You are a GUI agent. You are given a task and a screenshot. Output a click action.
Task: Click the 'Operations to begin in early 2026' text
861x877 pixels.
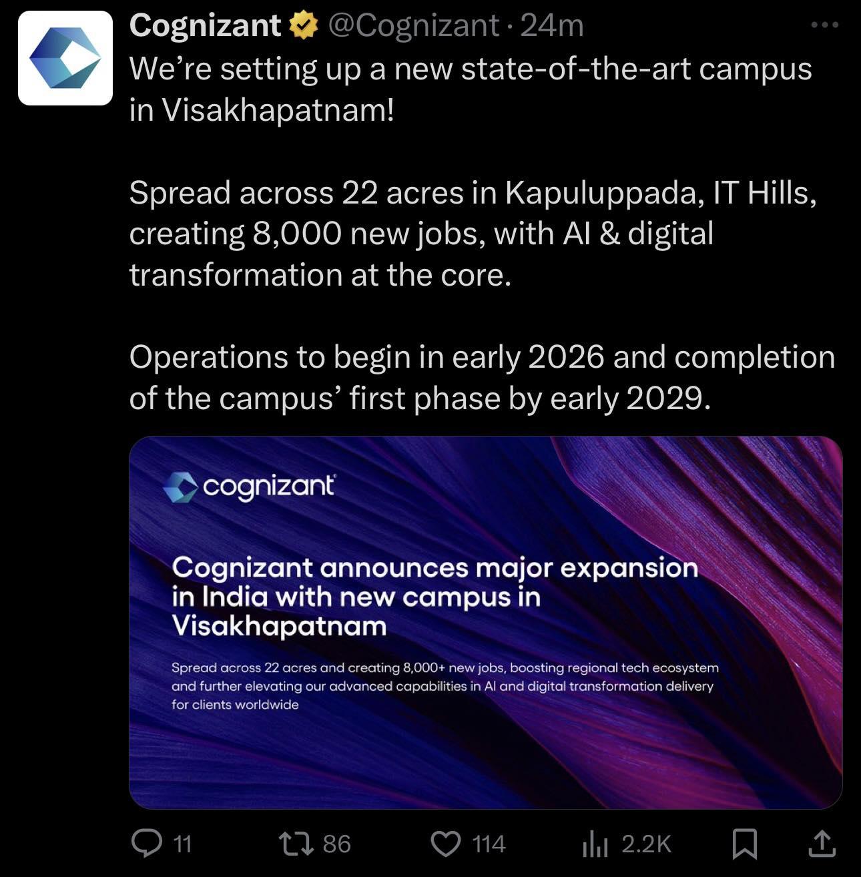[x=366, y=357]
